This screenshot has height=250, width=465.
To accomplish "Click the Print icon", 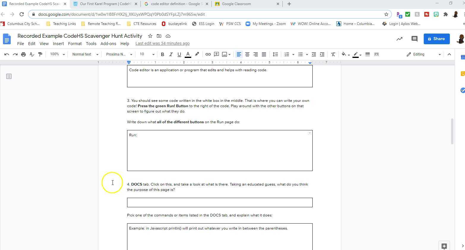I will [x=23, y=54].
